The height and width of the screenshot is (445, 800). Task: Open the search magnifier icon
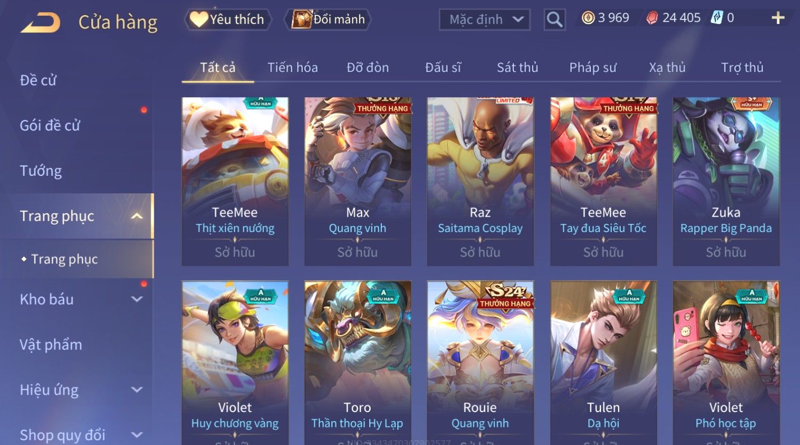pyautogui.click(x=554, y=20)
